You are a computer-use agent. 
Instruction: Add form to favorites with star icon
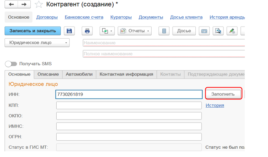(x=38, y=5)
